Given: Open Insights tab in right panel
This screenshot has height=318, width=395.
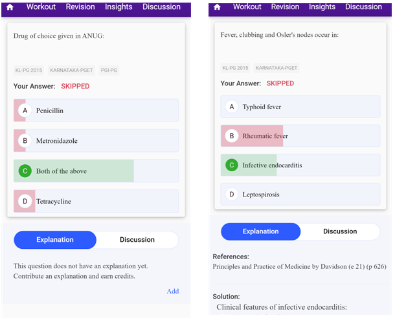Looking at the screenshot, I should 322,7.
